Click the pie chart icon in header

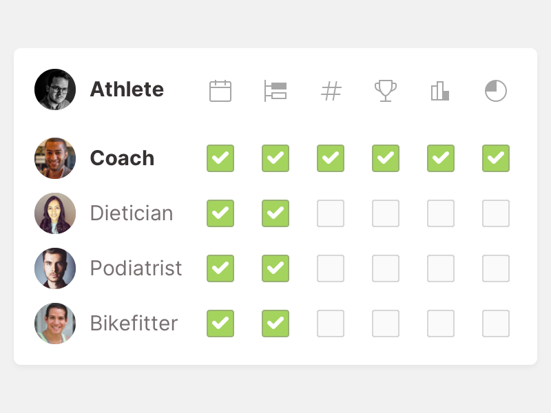point(496,91)
